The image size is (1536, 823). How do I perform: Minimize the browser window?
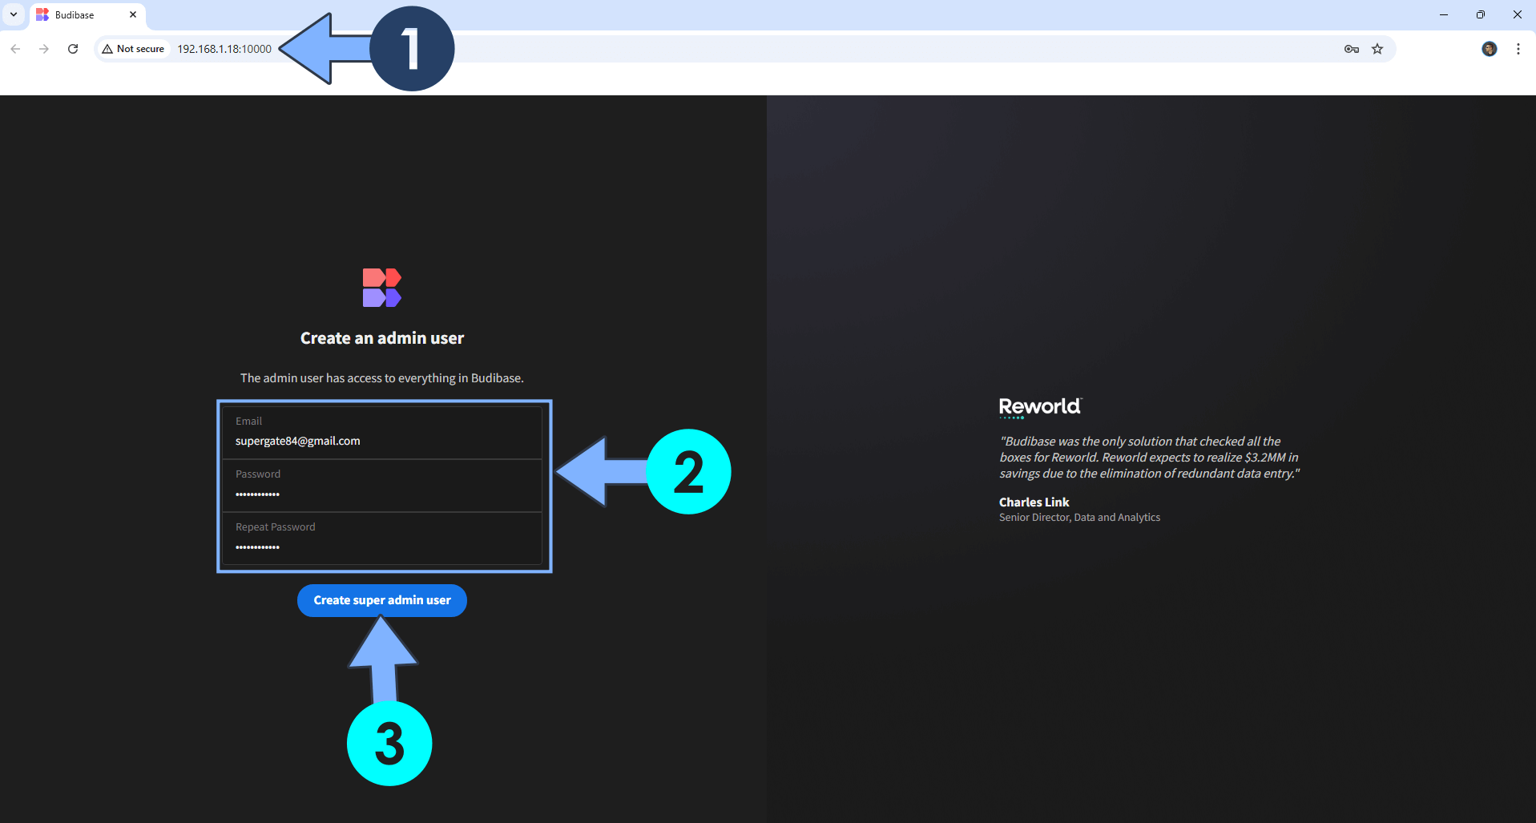coord(1444,14)
